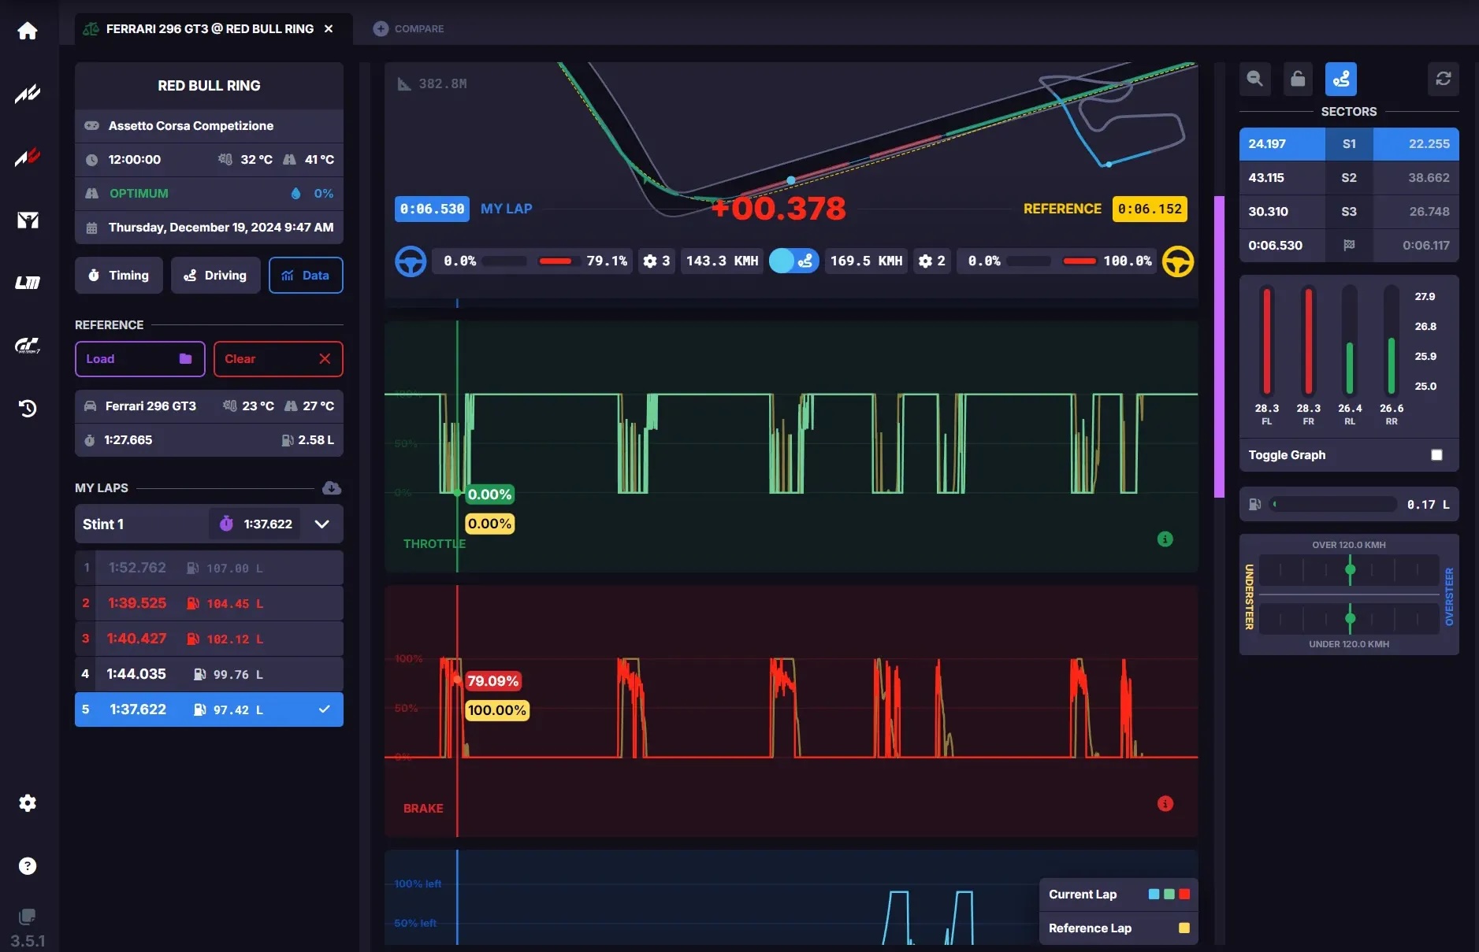Image resolution: width=1479 pixels, height=952 pixels.
Task: Select sector S2 row in Sectors panel
Action: tap(1349, 178)
